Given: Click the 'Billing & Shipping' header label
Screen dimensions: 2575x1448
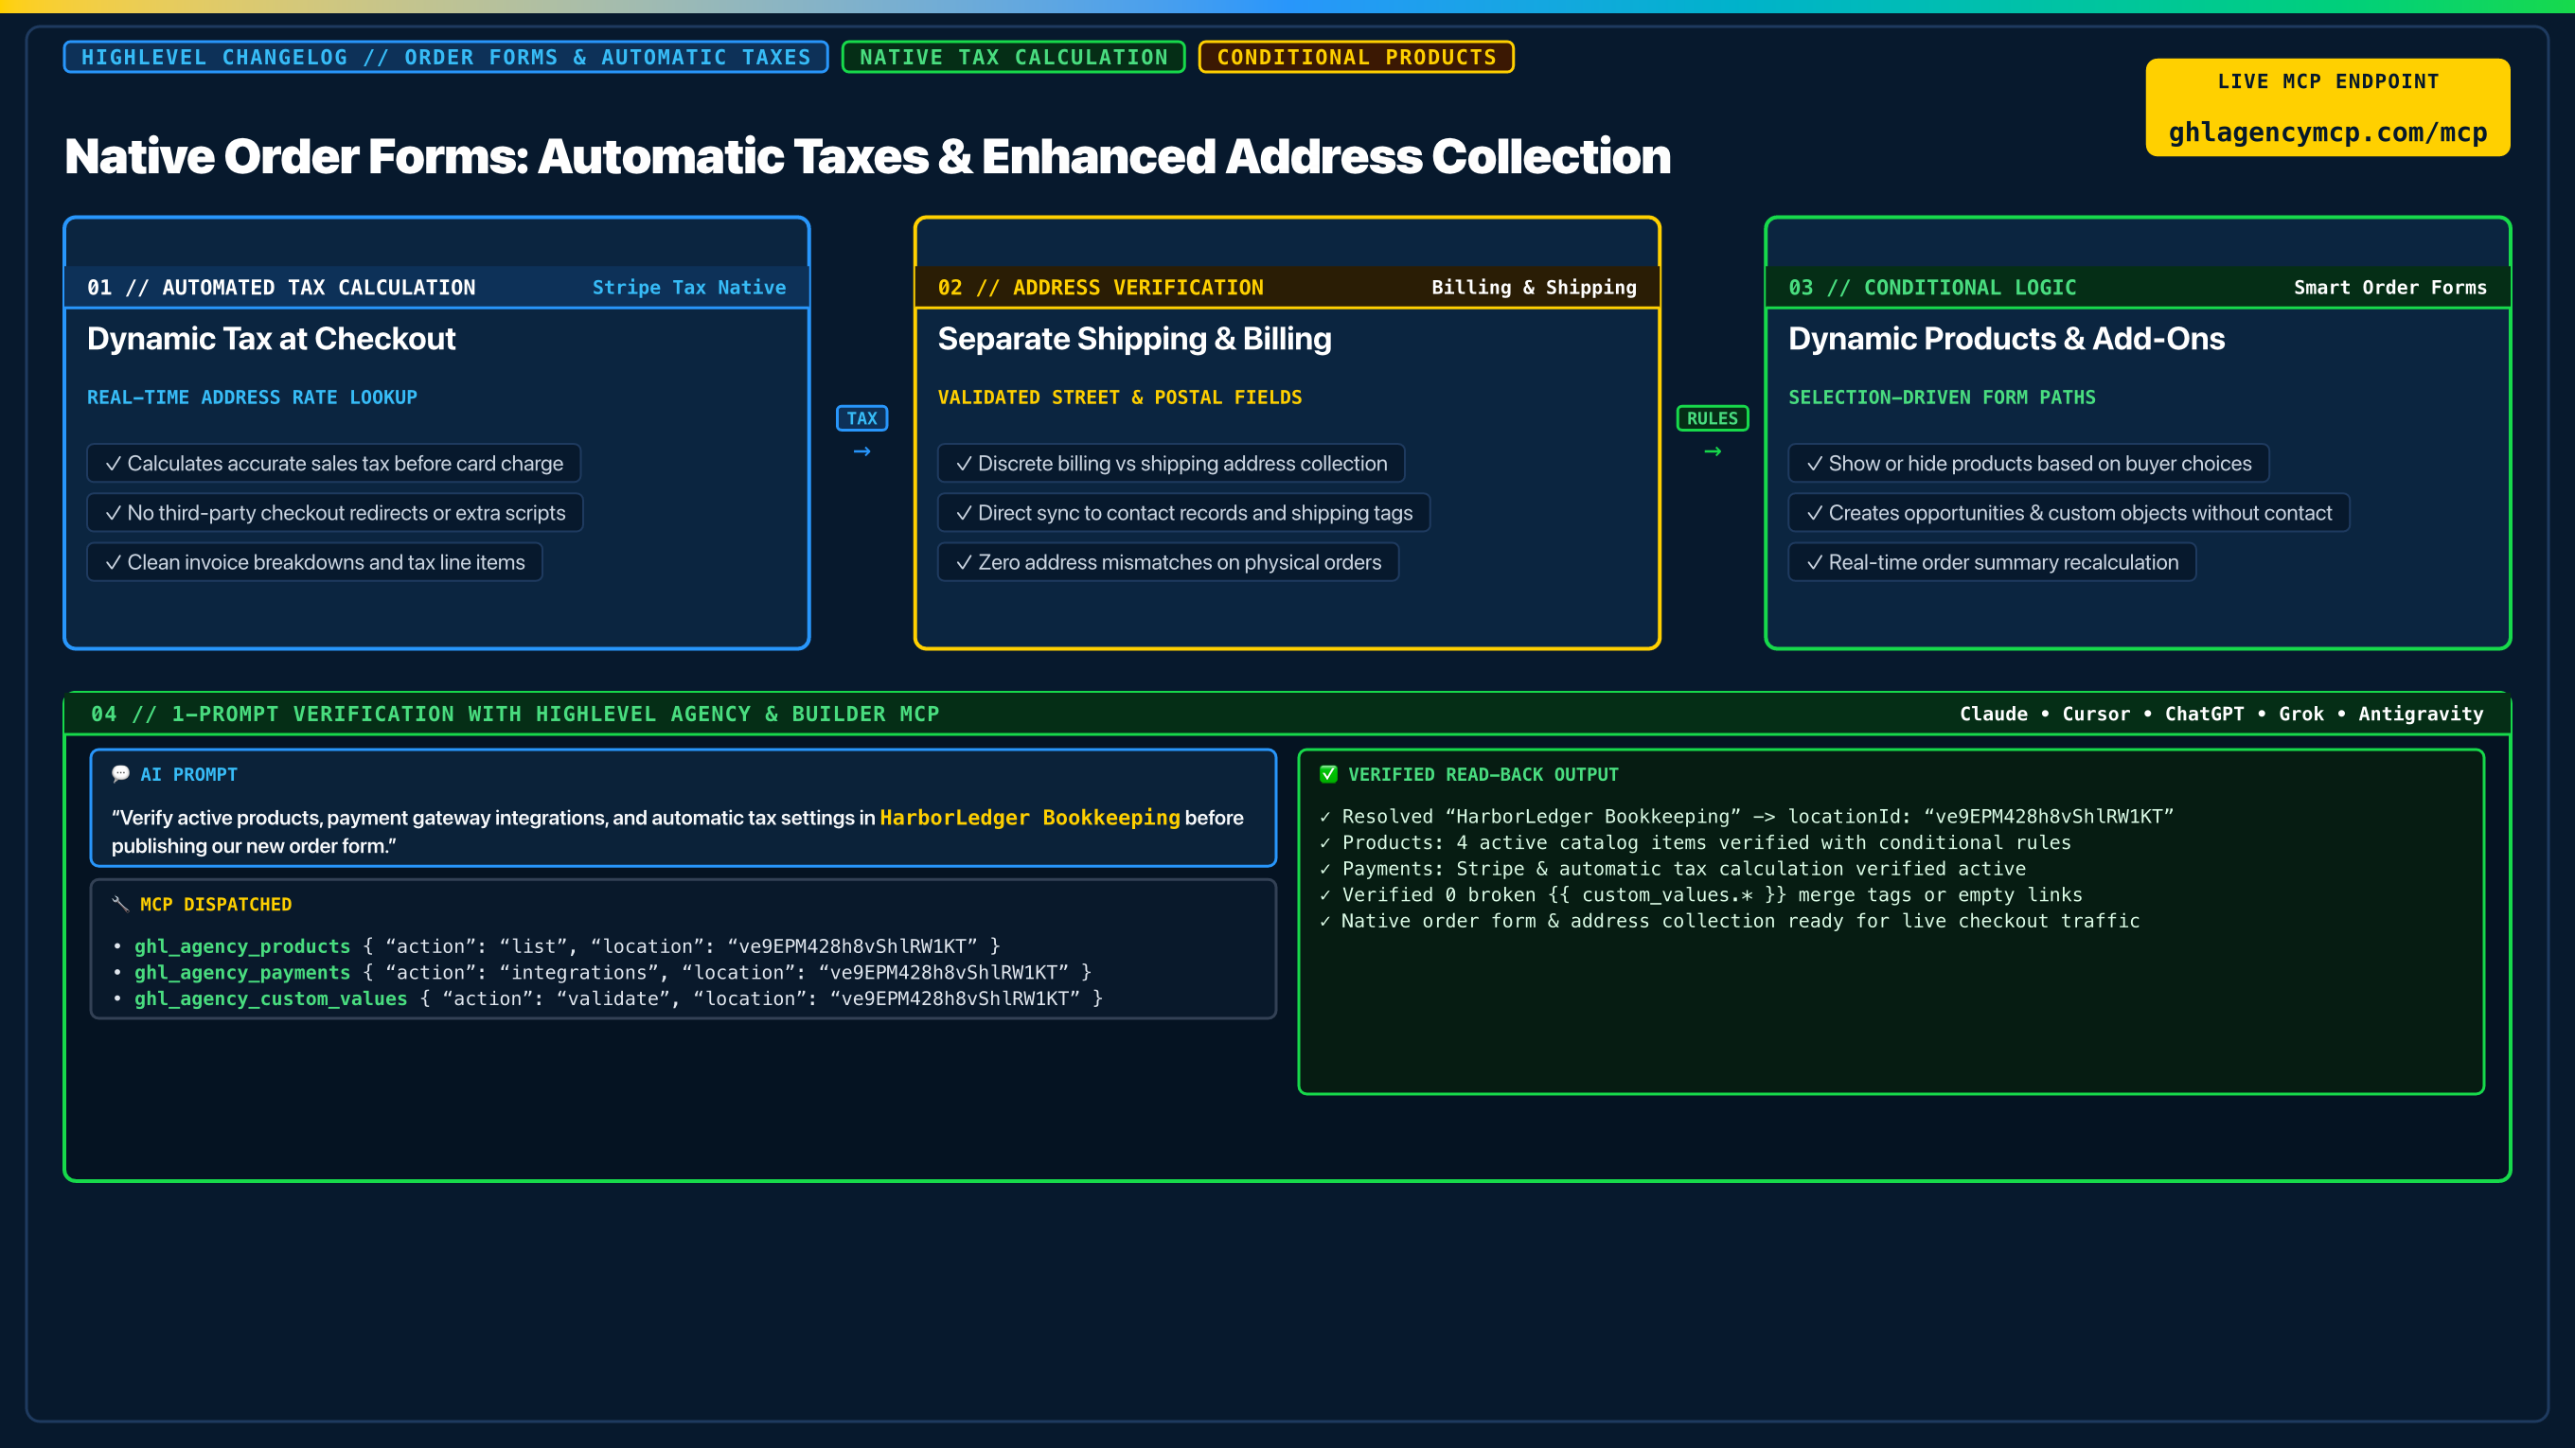Looking at the screenshot, I should [x=1535, y=287].
